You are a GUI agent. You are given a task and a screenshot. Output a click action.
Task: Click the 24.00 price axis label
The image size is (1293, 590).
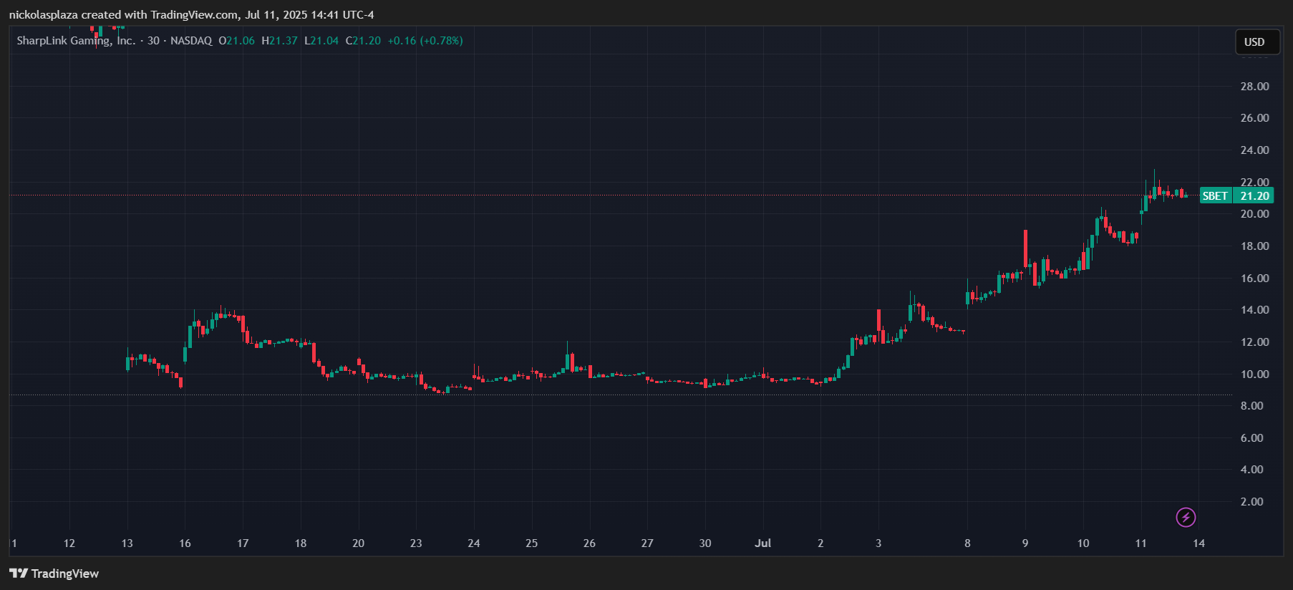click(1254, 150)
